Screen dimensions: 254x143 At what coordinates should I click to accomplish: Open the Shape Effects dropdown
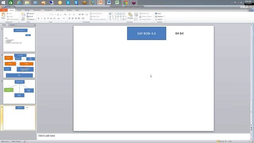coord(146,19)
